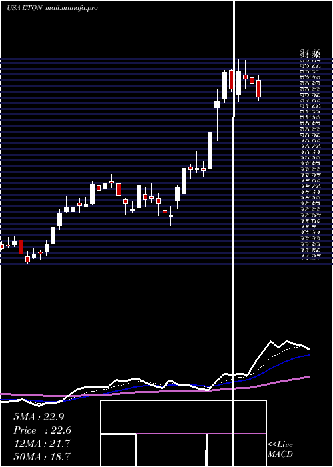Viewport: 333px width, 467px height.
Task: Select the "Price : 22.6" readout
Action: point(42,430)
